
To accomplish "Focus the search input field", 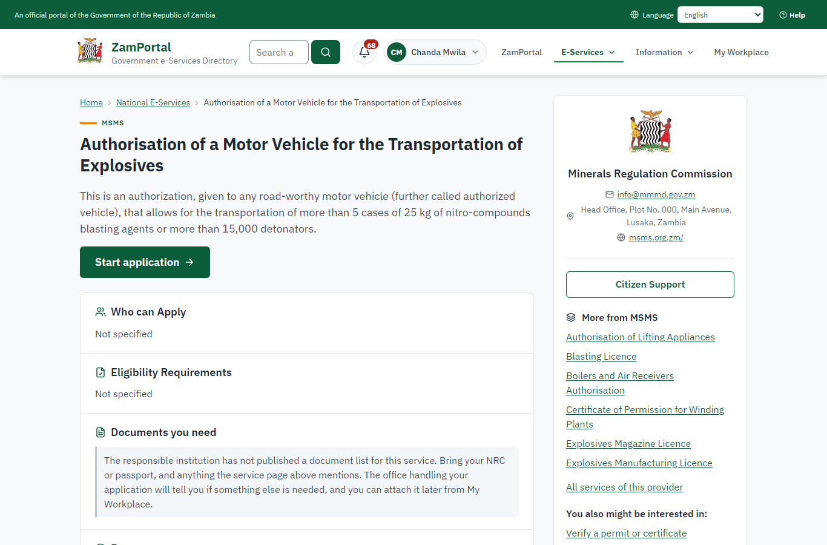I will coord(279,52).
